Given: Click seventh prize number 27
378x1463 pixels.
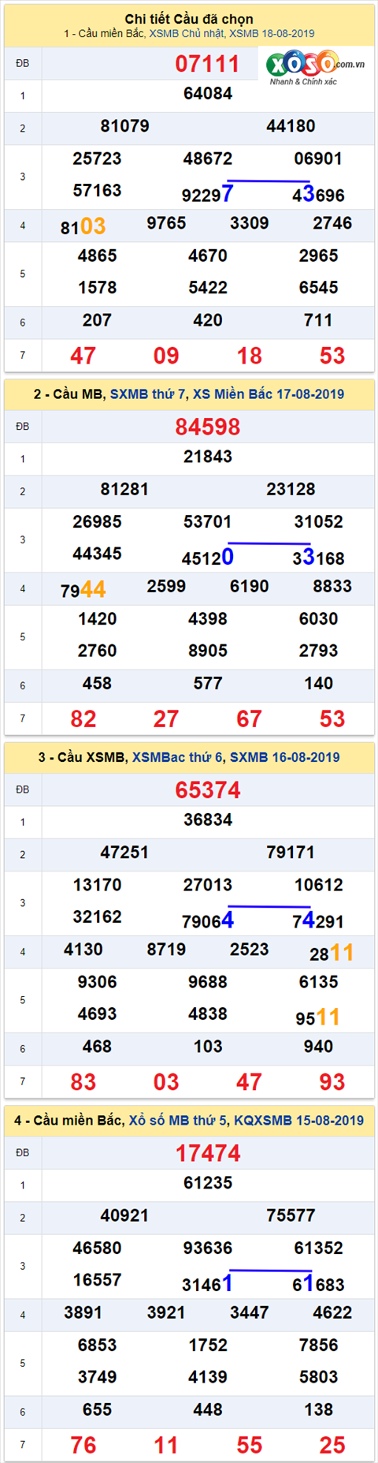Looking at the screenshot, I should 166,718.
